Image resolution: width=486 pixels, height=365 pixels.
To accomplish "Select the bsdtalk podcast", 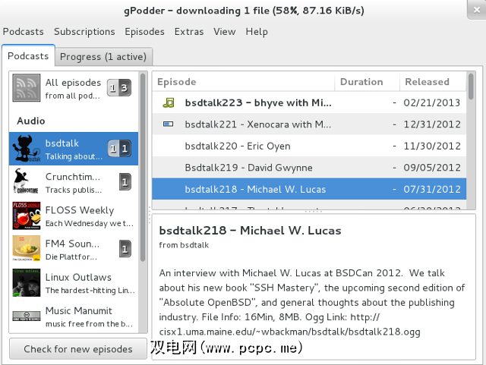I will tap(74, 149).
